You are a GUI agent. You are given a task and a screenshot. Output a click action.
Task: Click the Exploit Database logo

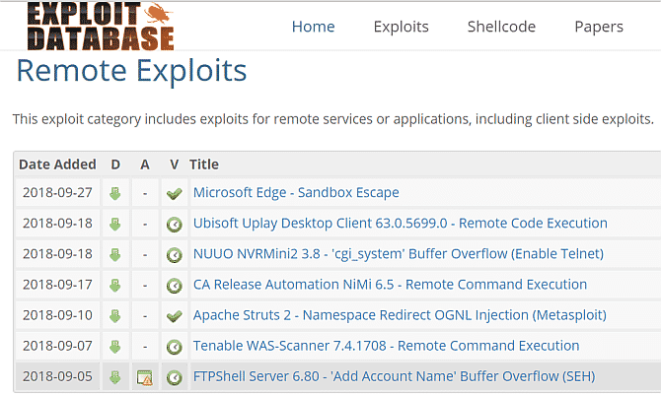tap(101, 27)
